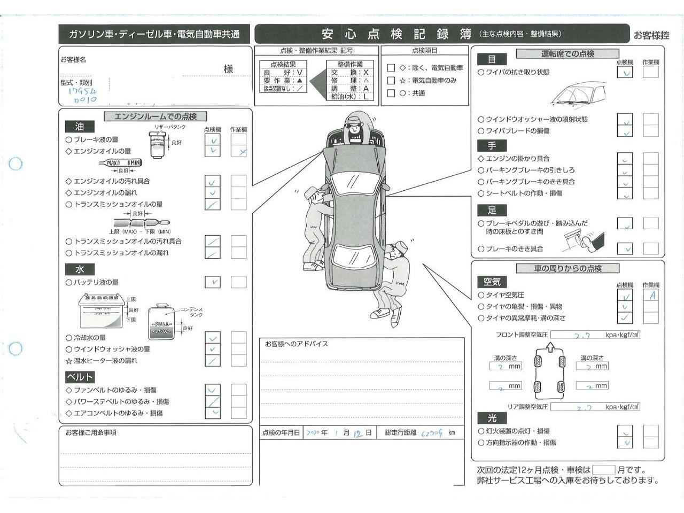Click the transmission oil dipstick diagram
This screenshot has width=684, height=513.
139,222
